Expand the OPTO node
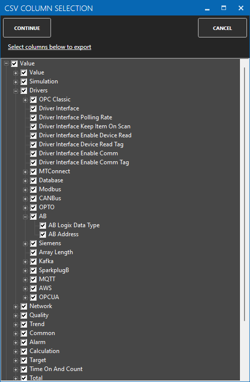 (x=25, y=208)
